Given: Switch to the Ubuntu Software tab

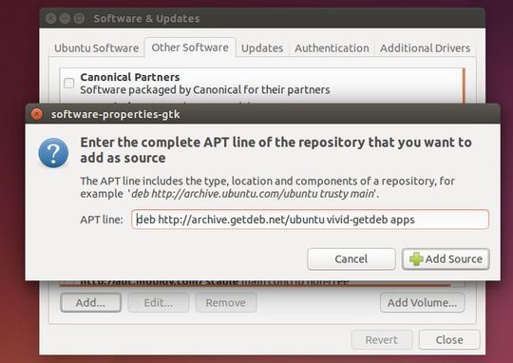Looking at the screenshot, I should point(96,48).
